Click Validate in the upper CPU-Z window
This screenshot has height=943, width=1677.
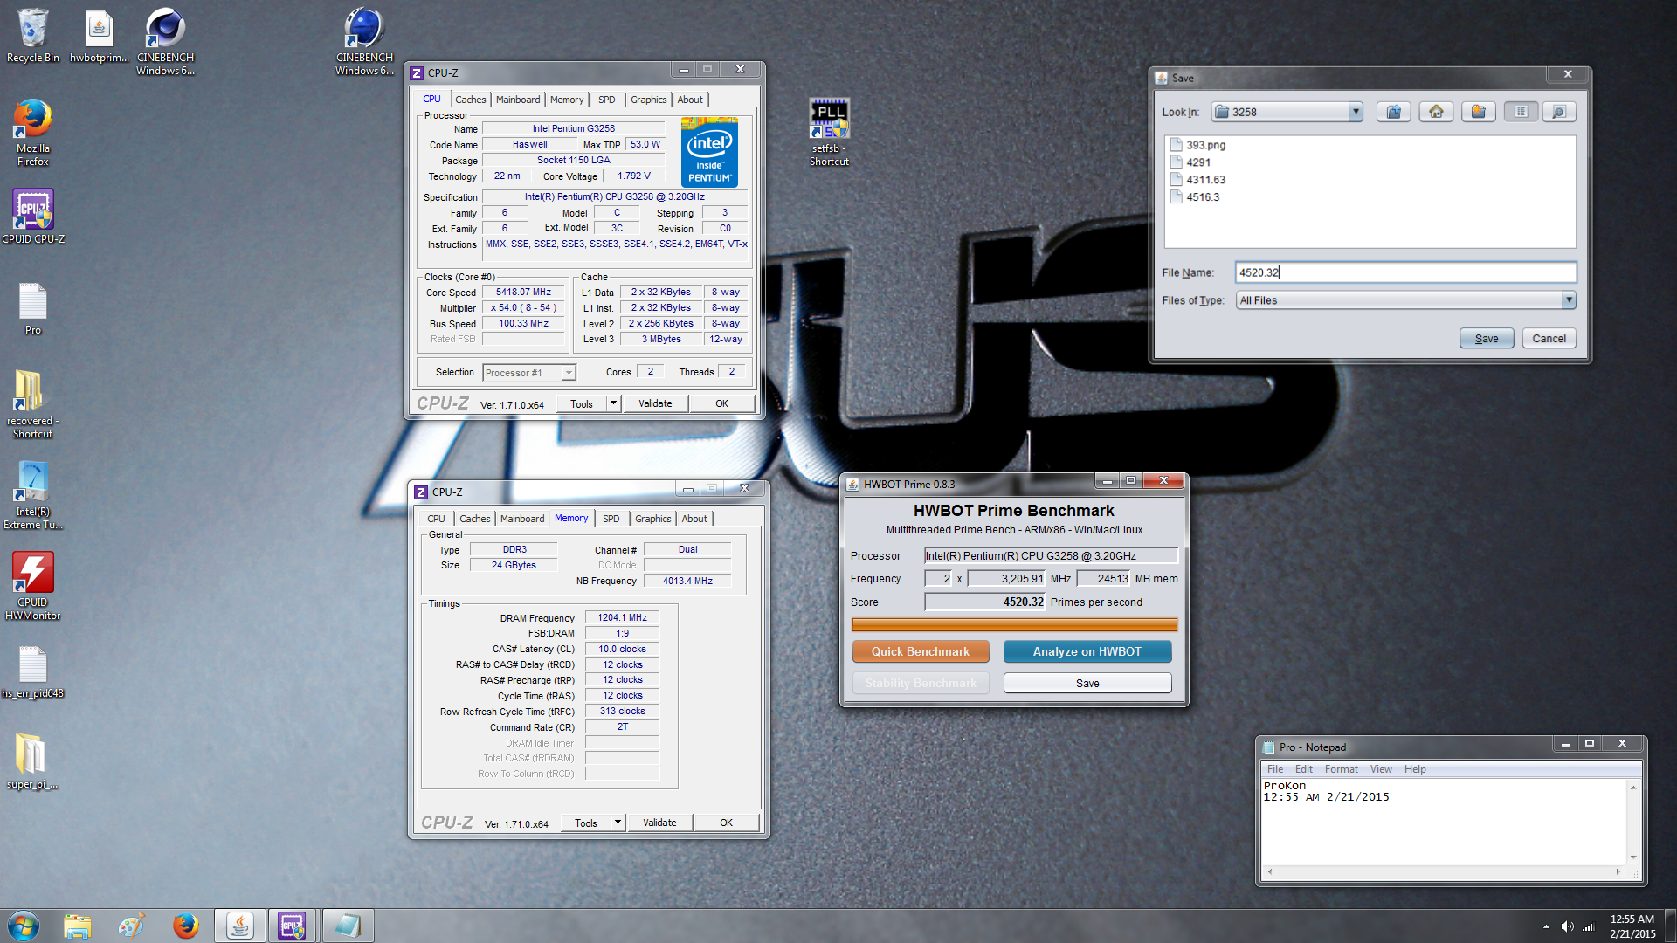(x=655, y=403)
